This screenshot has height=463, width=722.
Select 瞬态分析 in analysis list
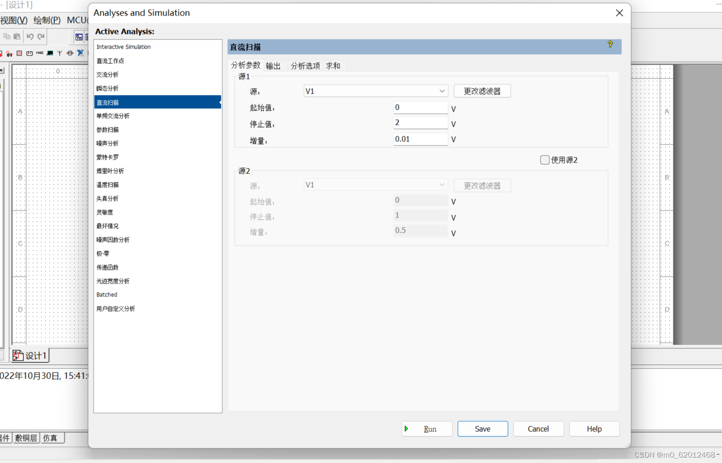158,88
